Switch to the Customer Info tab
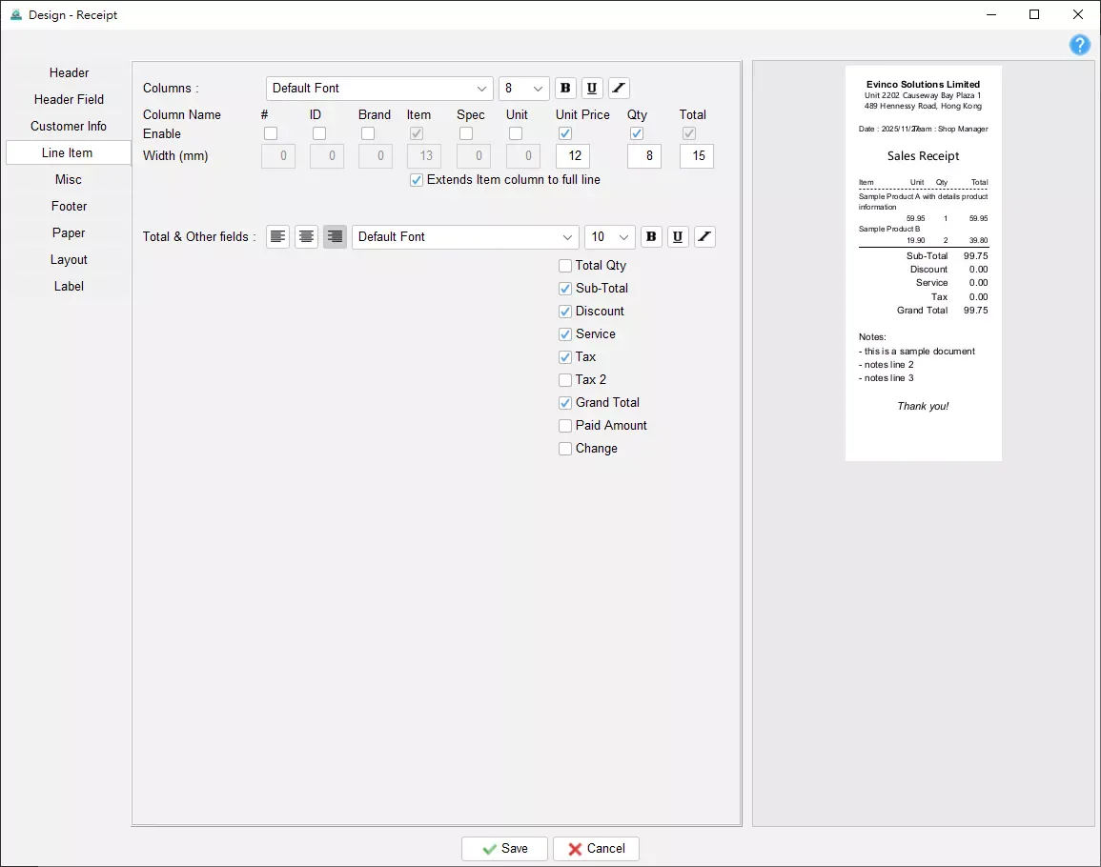 pyautogui.click(x=69, y=127)
